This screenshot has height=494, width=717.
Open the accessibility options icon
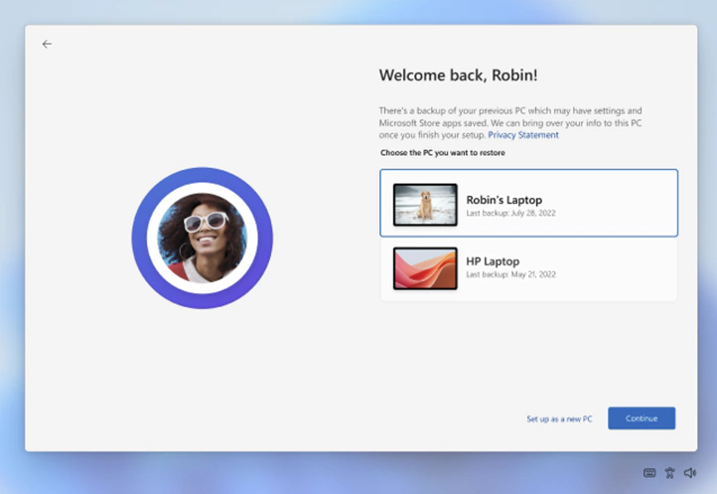pos(669,473)
